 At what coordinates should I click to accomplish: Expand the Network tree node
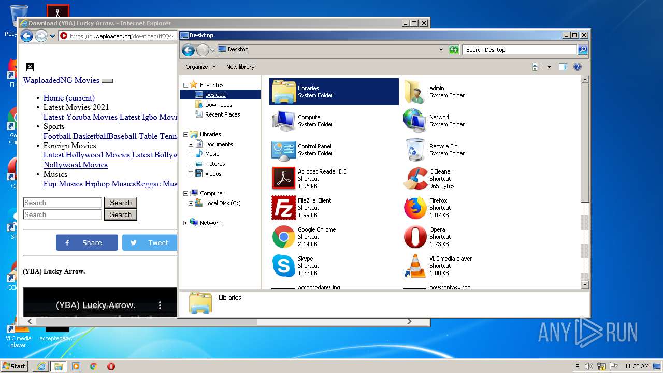point(185,223)
